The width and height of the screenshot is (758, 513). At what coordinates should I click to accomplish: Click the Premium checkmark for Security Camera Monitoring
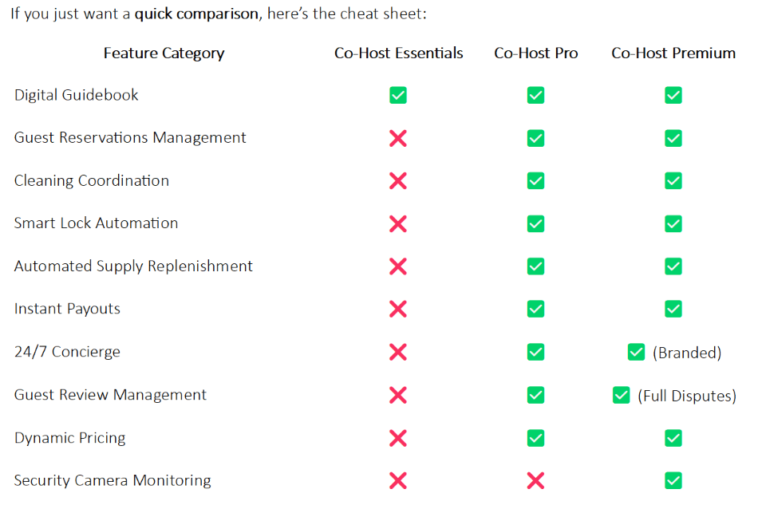(673, 480)
